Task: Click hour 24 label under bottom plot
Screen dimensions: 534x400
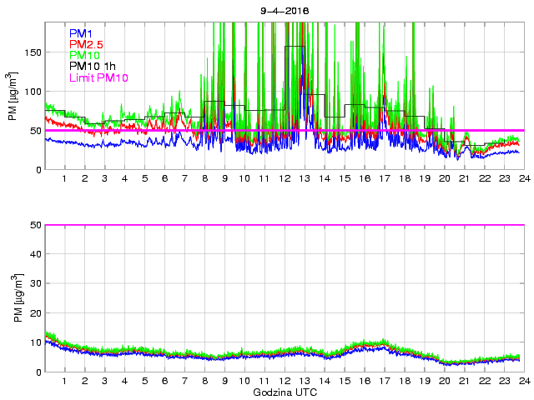Action: (523, 381)
